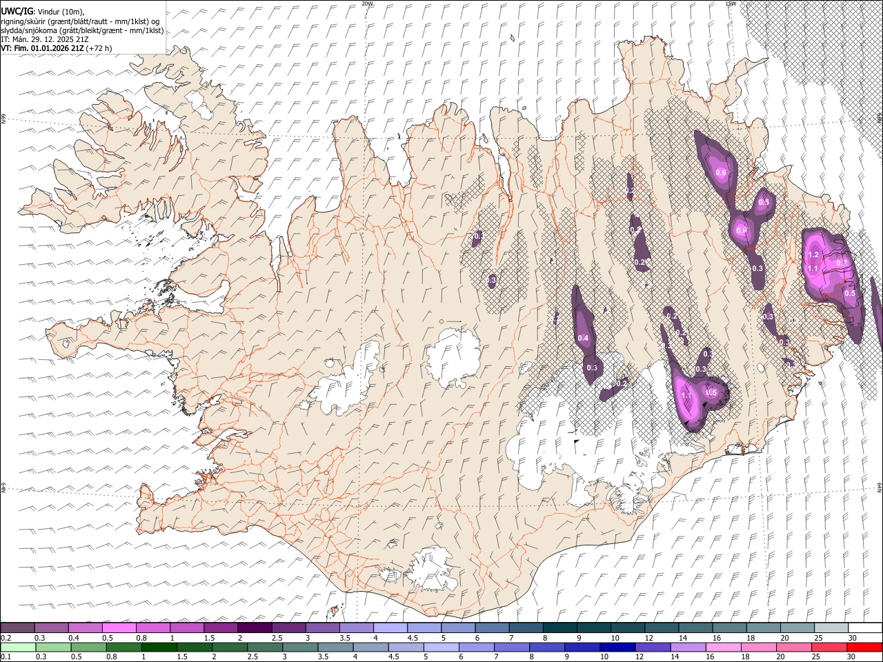Purple rain swatch between 12 and 14
Screen dimensions: 883x662
point(653,647)
